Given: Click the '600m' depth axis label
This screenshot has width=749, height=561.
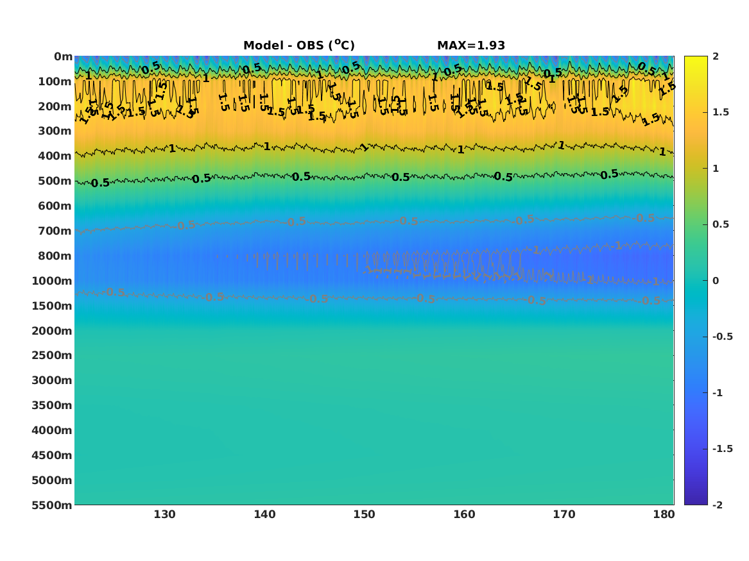Looking at the screenshot, I should tap(55, 206).
